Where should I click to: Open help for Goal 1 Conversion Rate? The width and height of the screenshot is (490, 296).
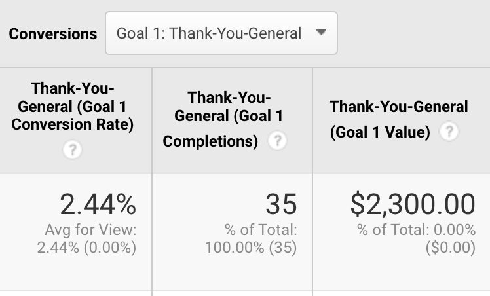tap(72, 151)
